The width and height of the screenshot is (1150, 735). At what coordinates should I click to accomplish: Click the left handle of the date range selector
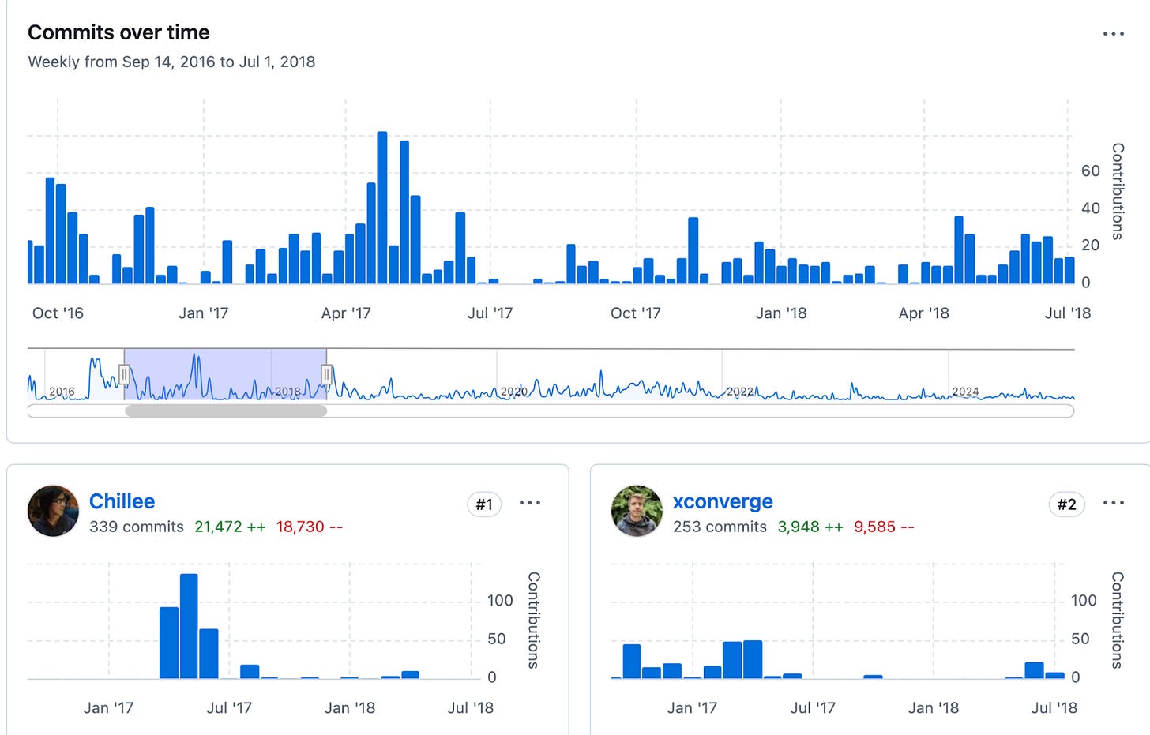click(125, 374)
